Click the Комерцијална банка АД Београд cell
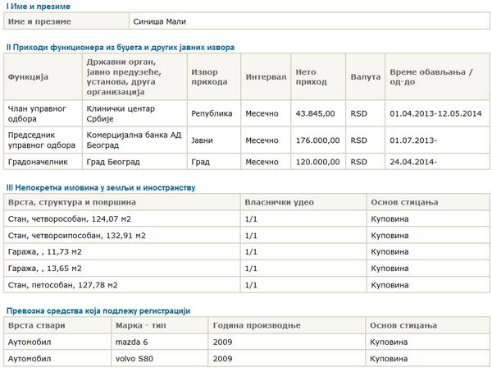Image resolution: width=492 pixels, height=377 pixels. (x=134, y=140)
